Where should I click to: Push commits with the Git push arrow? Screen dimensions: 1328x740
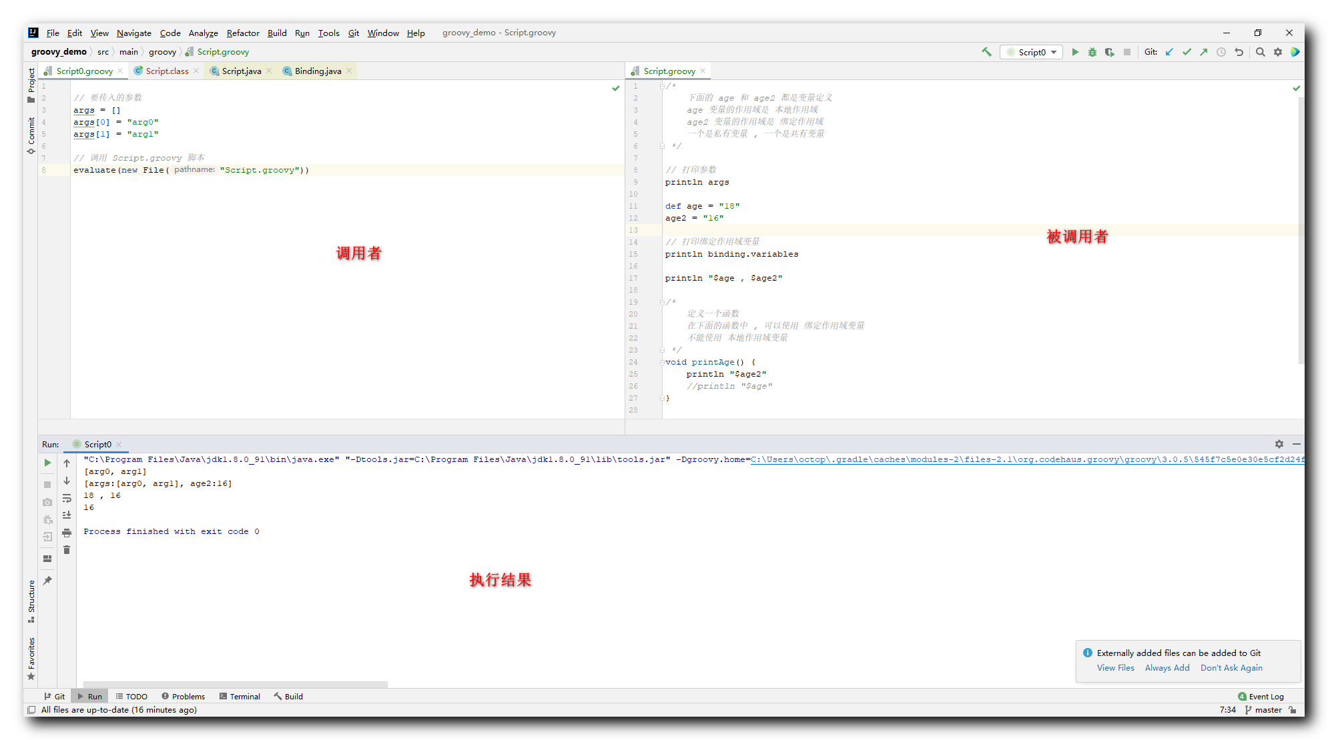point(1204,52)
